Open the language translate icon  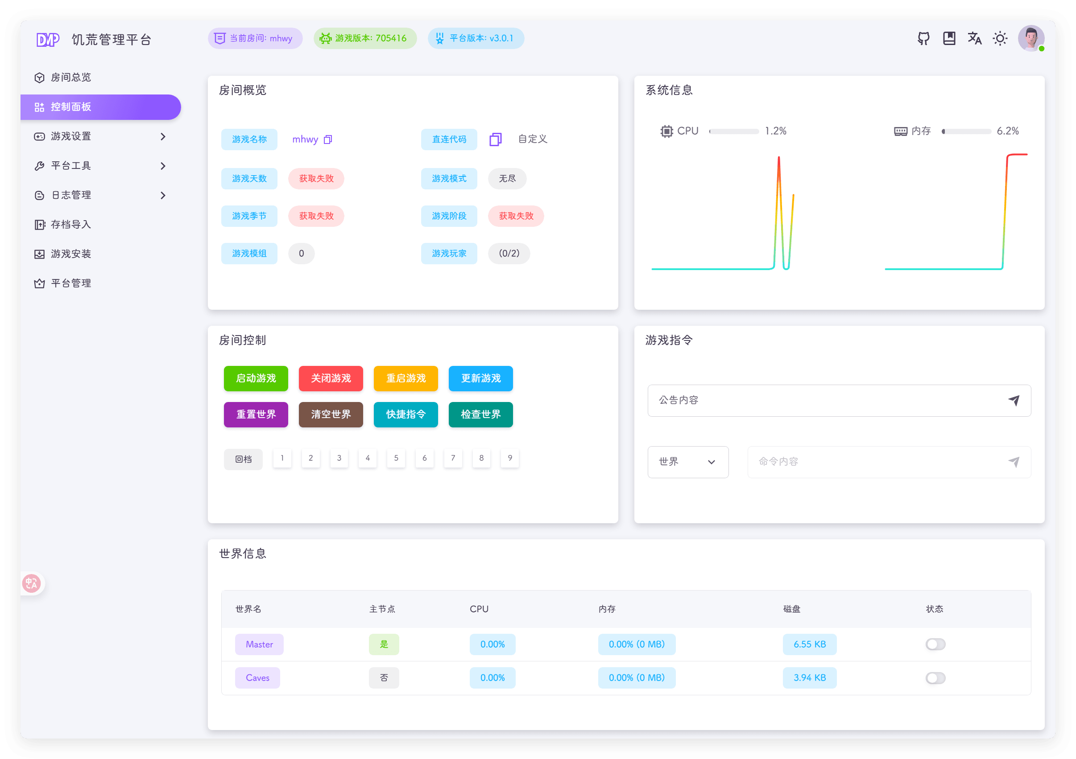974,38
